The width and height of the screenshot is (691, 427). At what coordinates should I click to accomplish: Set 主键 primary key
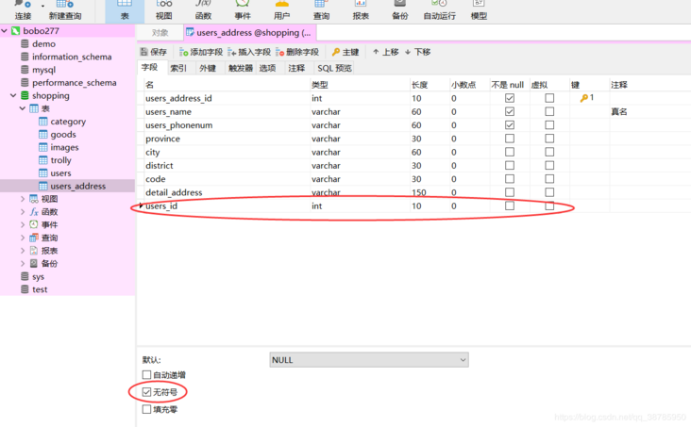(345, 52)
